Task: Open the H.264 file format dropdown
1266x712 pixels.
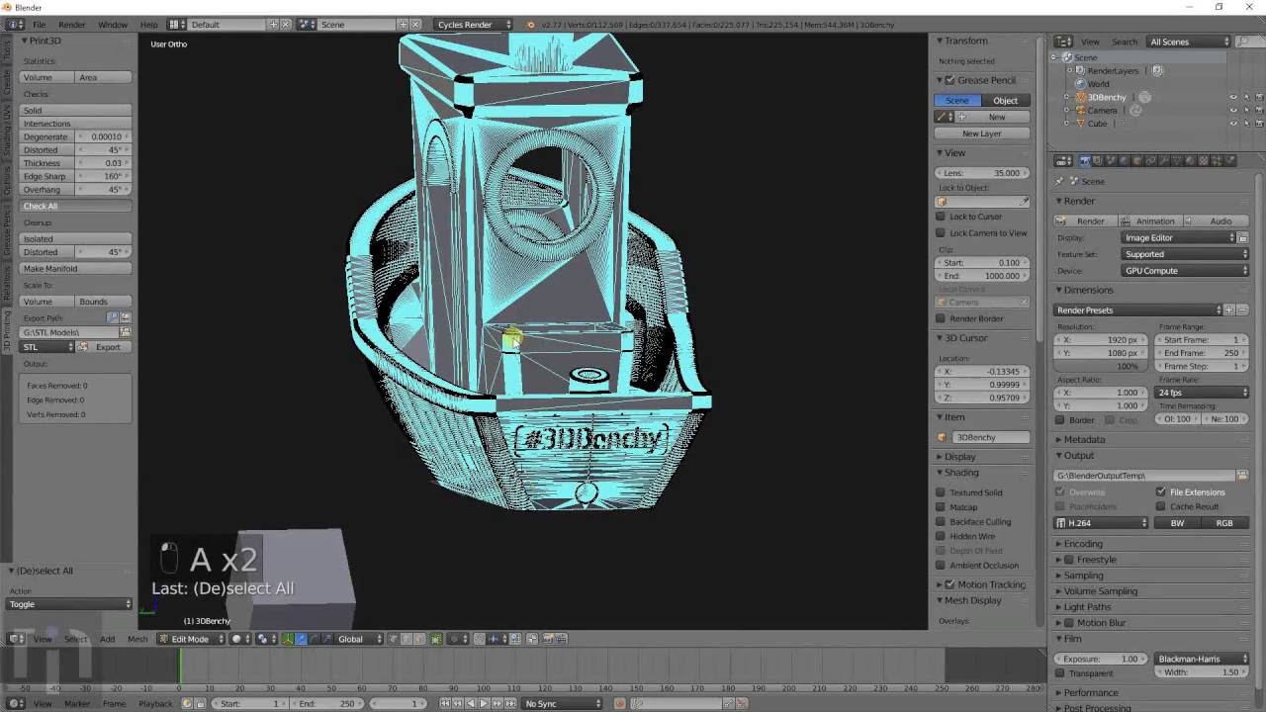Action: pos(1102,523)
